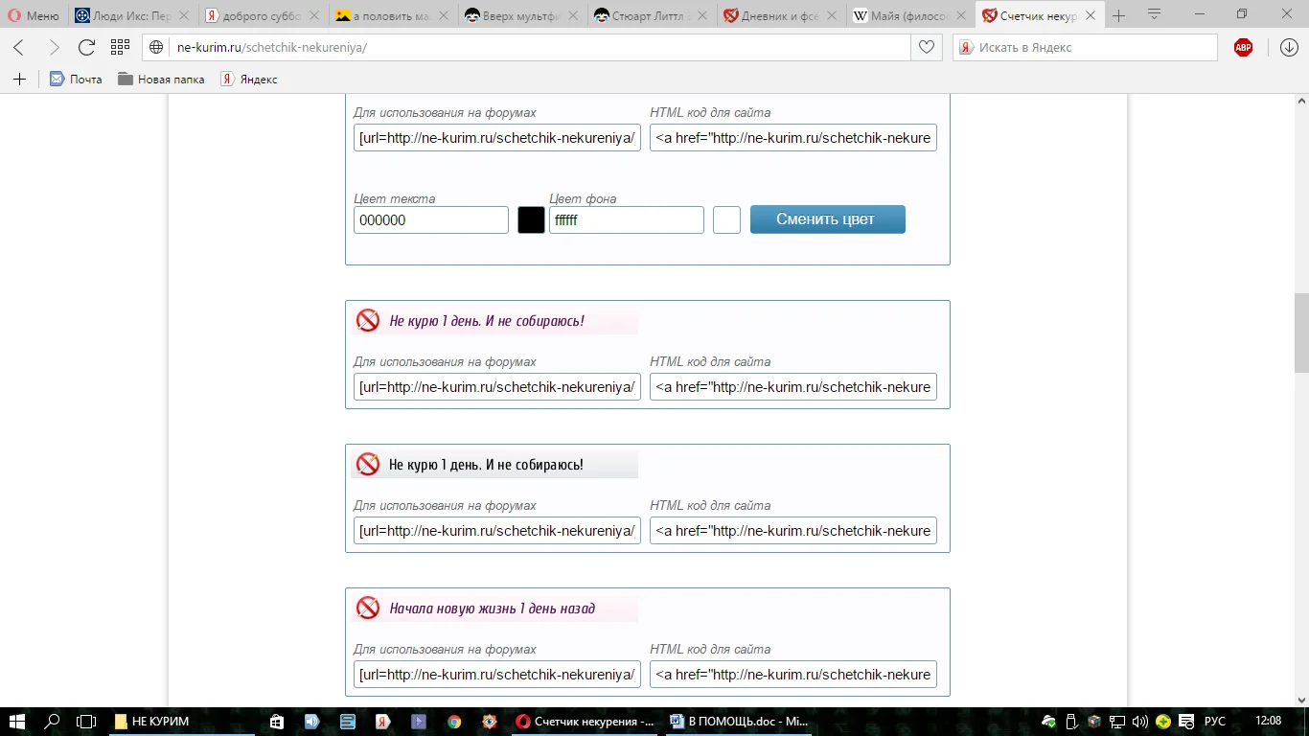Image resolution: width=1309 pixels, height=736 pixels.
Task: Click the Цвет фона input field
Action: pos(627,219)
